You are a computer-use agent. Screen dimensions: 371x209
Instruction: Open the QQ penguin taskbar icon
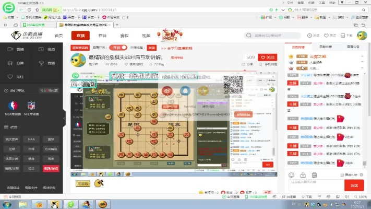(55, 204)
